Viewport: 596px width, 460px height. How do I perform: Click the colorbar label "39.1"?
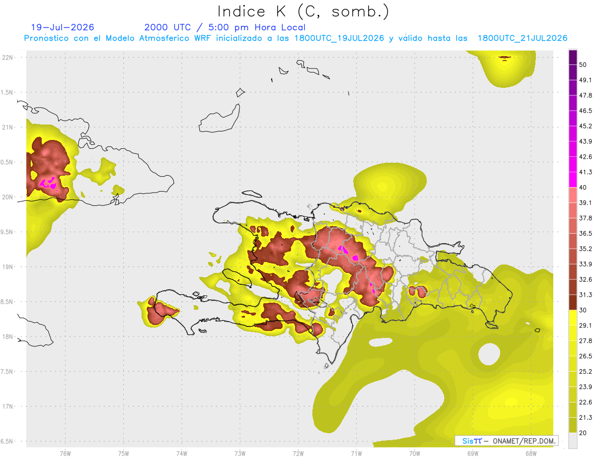point(586,202)
